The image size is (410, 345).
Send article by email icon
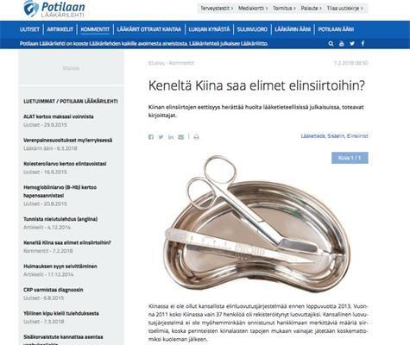click(181, 137)
